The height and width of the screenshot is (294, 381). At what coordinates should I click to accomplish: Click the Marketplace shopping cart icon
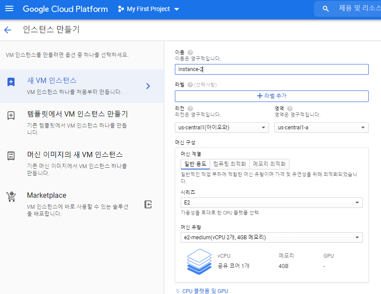11,196
